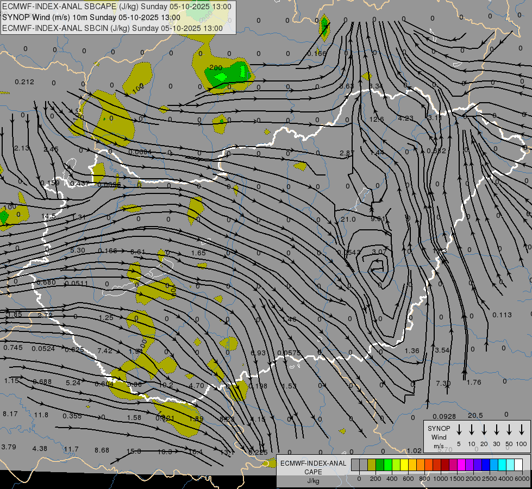Pick the dark red CAPE swatch at 1000

coord(445,465)
